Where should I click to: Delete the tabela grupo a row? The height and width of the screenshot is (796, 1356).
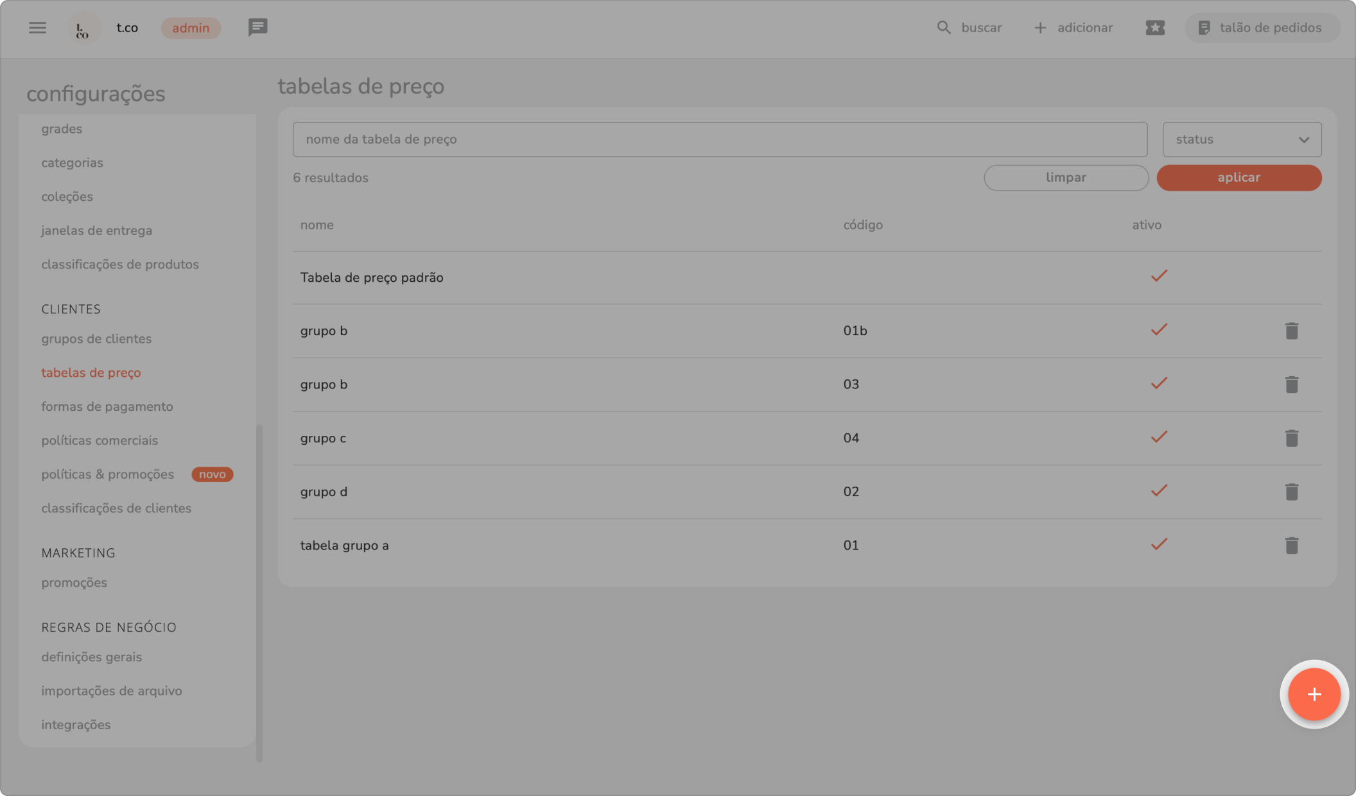click(x=1292, y=545)
